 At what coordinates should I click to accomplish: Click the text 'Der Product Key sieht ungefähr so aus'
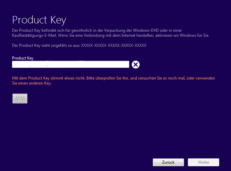pyautogui.click(x=46, y=45)
